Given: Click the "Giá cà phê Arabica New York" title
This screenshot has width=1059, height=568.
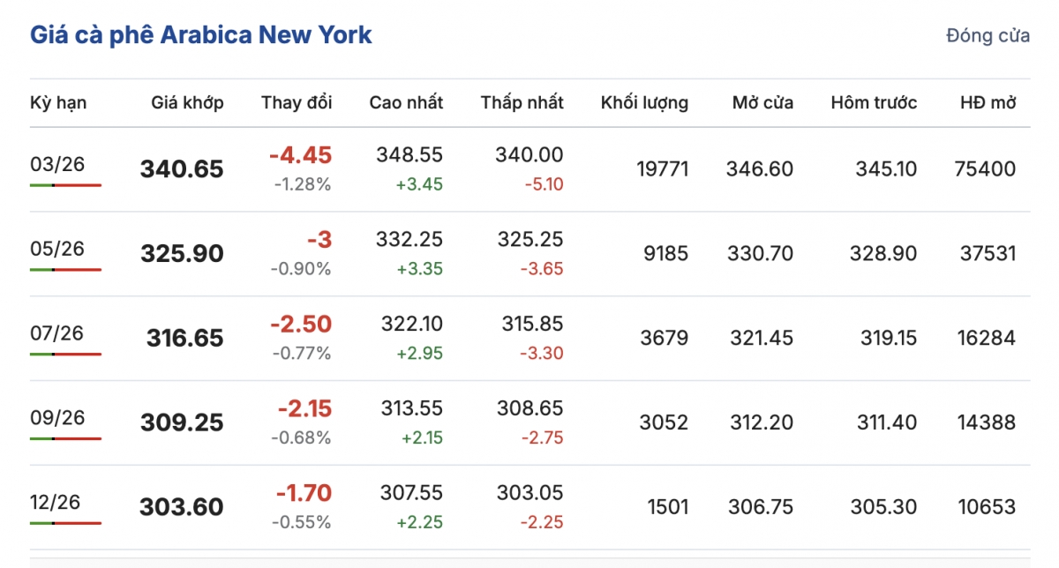Looking at the screenshot, I should click(201, 35).
